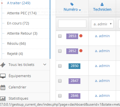This screenshot has height=107, width=120.
Task: Click the blue 2850 ticket number badge
Action: pos(74,66)
